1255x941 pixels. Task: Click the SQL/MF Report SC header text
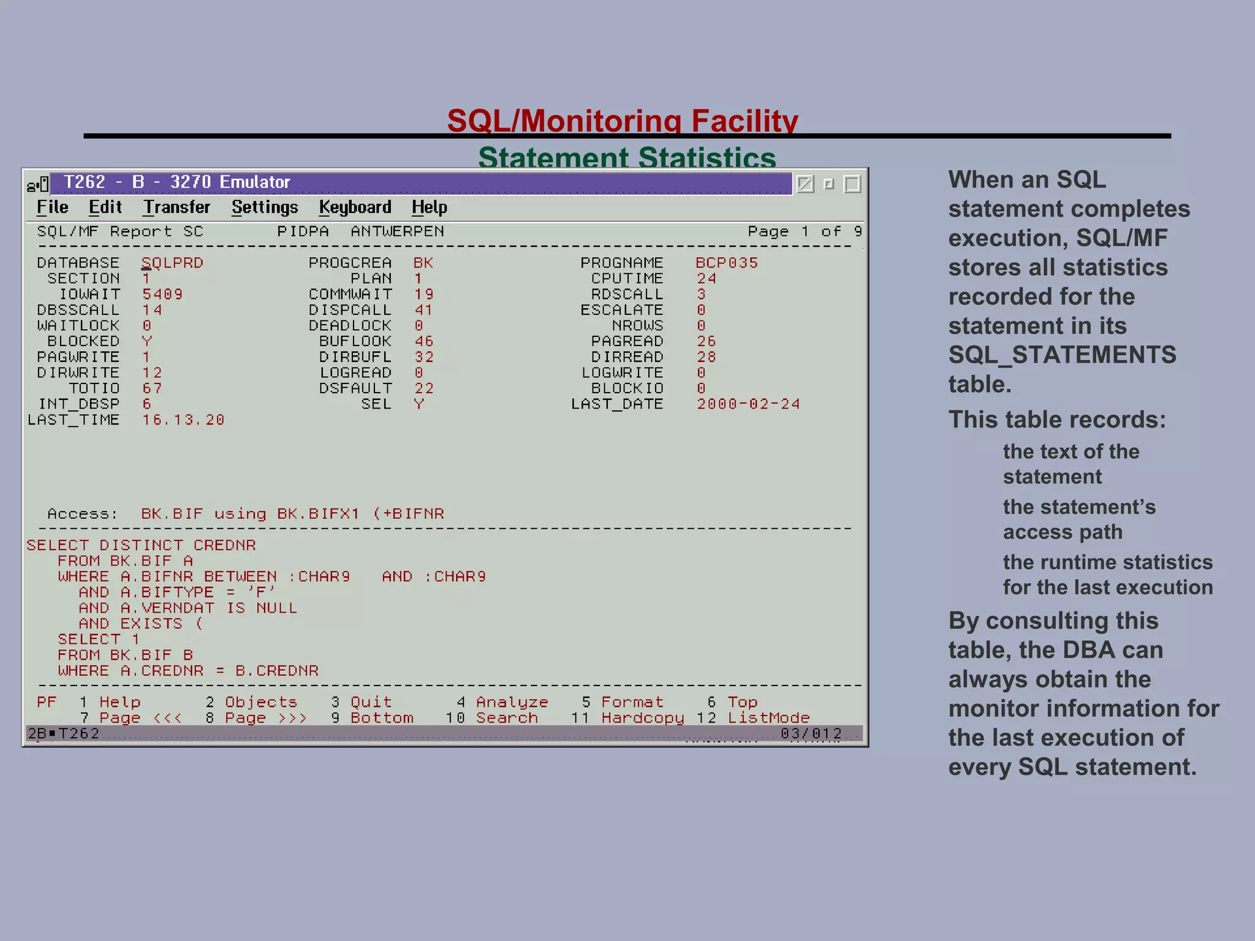click(120, 232)
